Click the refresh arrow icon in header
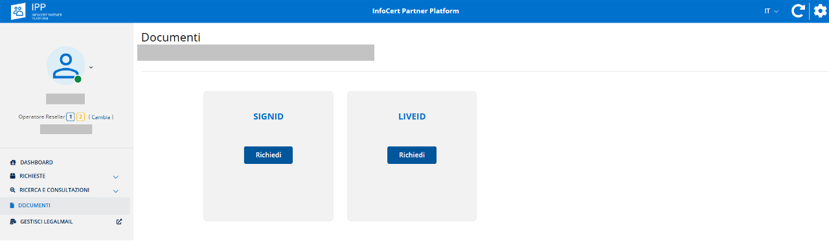This screenshot has width=829, height=241. tap(799, 11)
